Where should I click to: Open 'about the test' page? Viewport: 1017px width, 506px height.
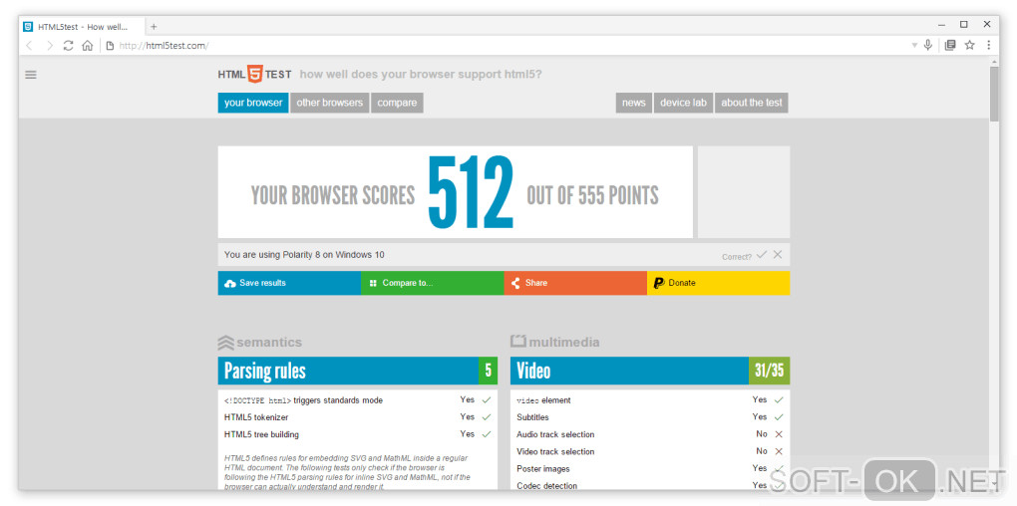tap(752, 103)
